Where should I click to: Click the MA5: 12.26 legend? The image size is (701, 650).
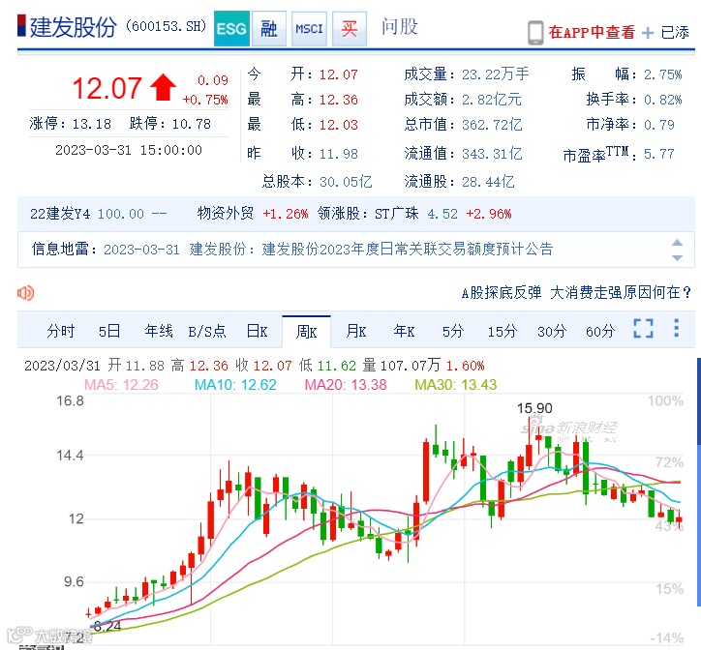(x=121, y=385)
